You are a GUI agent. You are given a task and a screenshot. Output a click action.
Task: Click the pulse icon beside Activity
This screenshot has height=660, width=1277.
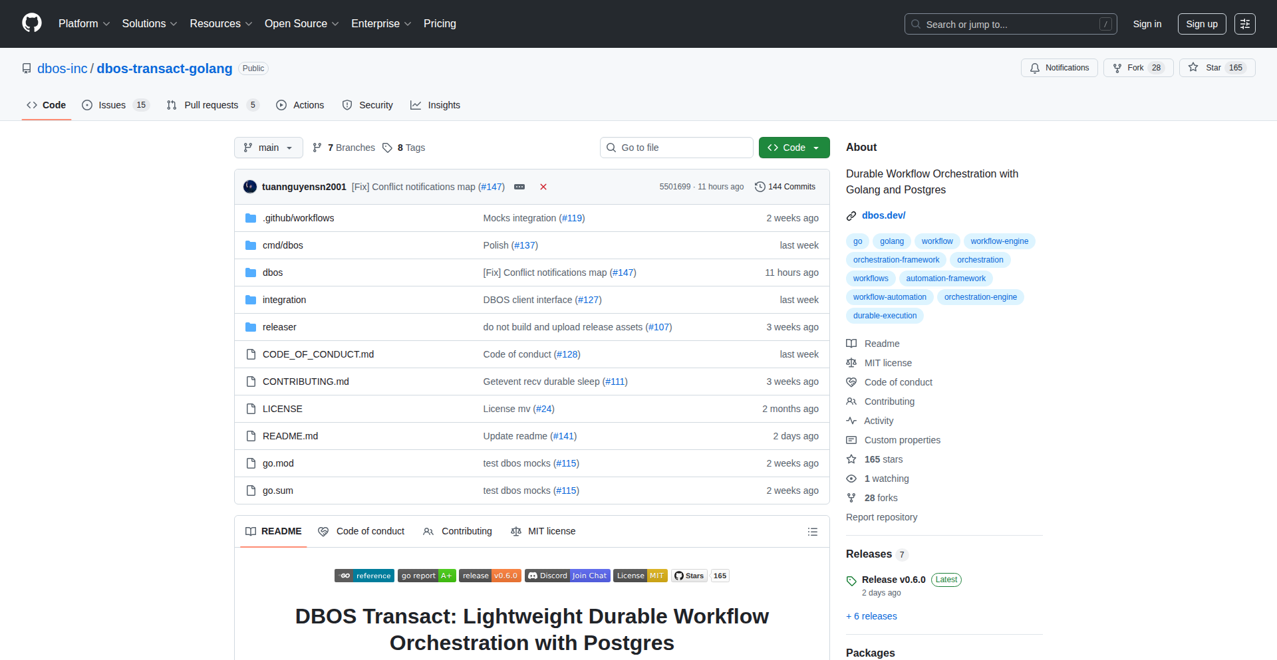point(851,421)
